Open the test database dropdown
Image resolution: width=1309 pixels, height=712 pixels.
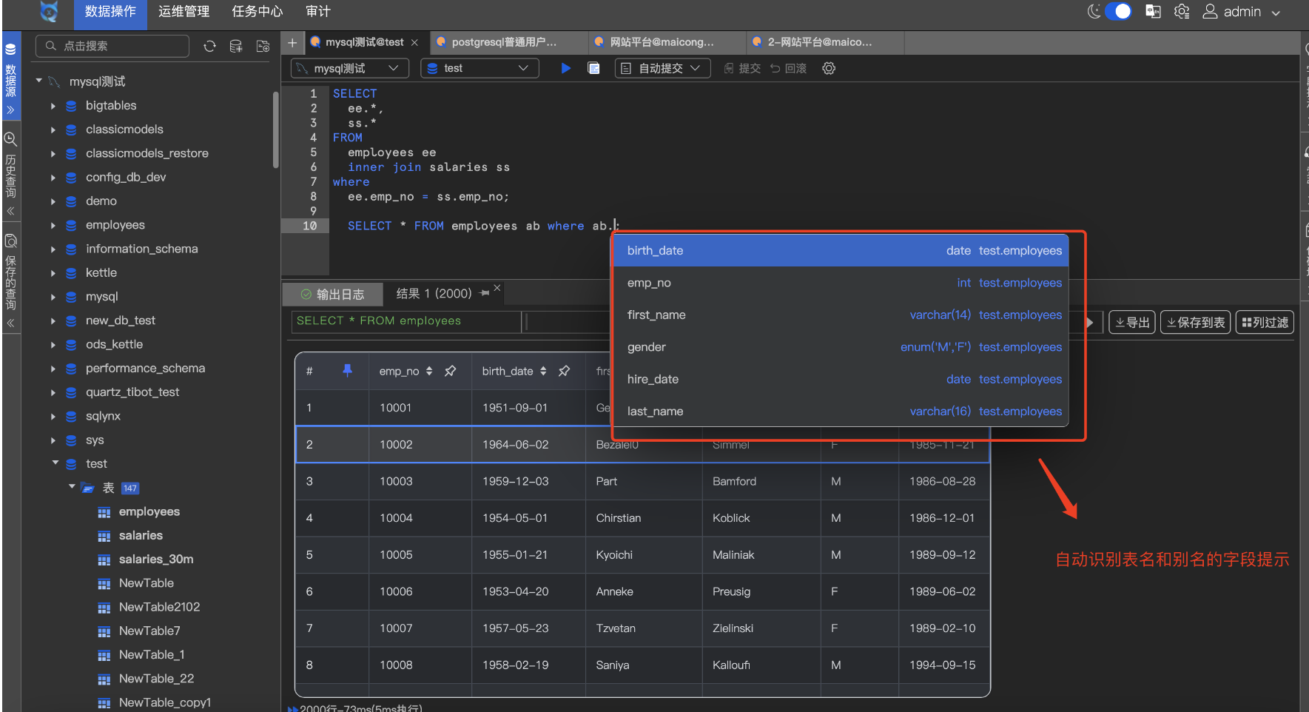[x=479, y=68]
